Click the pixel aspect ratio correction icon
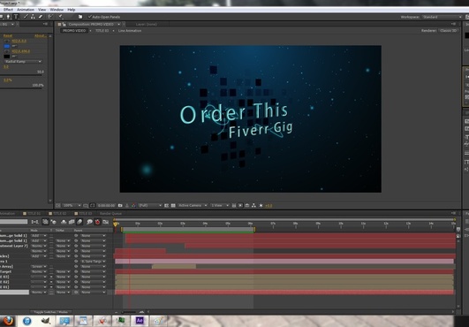Image resolution: width=469 pixels, height=327 pixels. pos(234,206)
